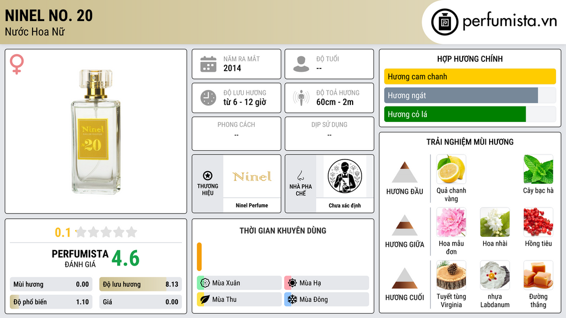The width and height of the screenshot is (566, 318).
Task: Click the star badge icon above Thương hiệu
Action: click(208, 176)
